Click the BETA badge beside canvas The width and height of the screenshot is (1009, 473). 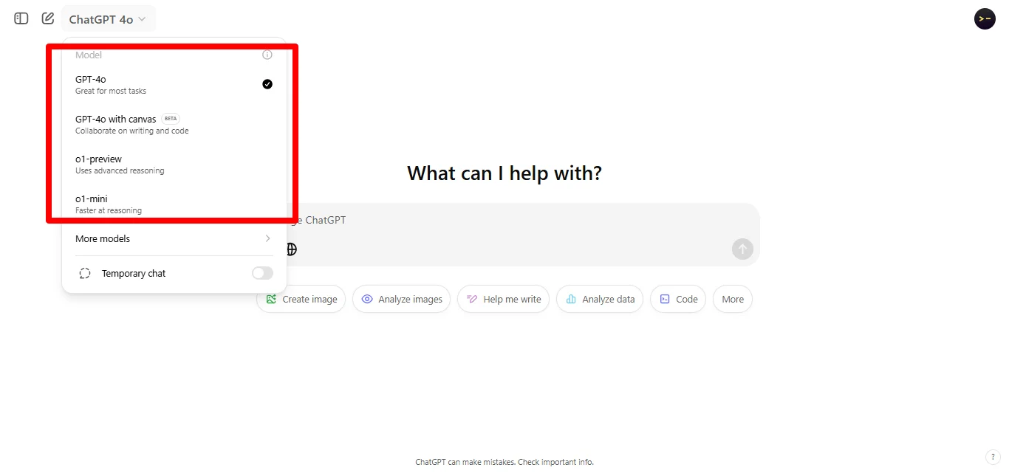171,119
